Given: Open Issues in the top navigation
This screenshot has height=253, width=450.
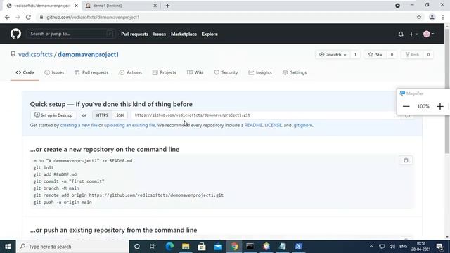Looking at the screenshot, I should tap(160, 34).
